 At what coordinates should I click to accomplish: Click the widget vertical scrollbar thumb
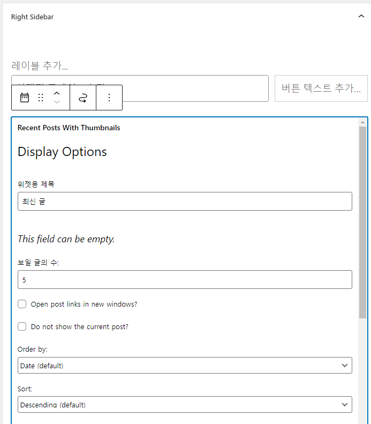point(362,222)
